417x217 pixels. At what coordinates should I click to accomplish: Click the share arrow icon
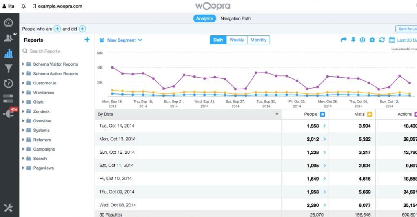tap(344, 40)
